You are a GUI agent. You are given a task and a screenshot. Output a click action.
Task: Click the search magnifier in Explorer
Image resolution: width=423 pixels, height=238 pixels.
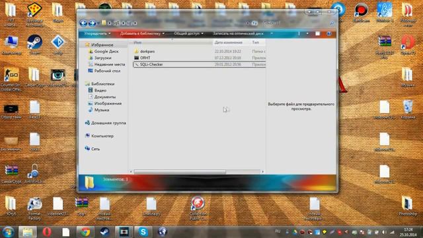[x=332, y=24]
